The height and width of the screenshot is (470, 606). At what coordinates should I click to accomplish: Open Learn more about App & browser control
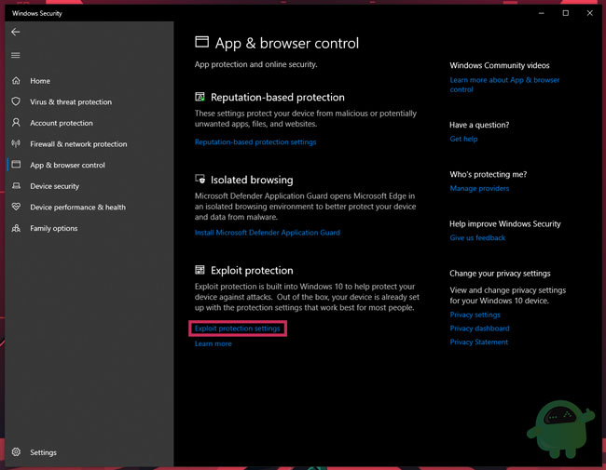pos(504,85)
